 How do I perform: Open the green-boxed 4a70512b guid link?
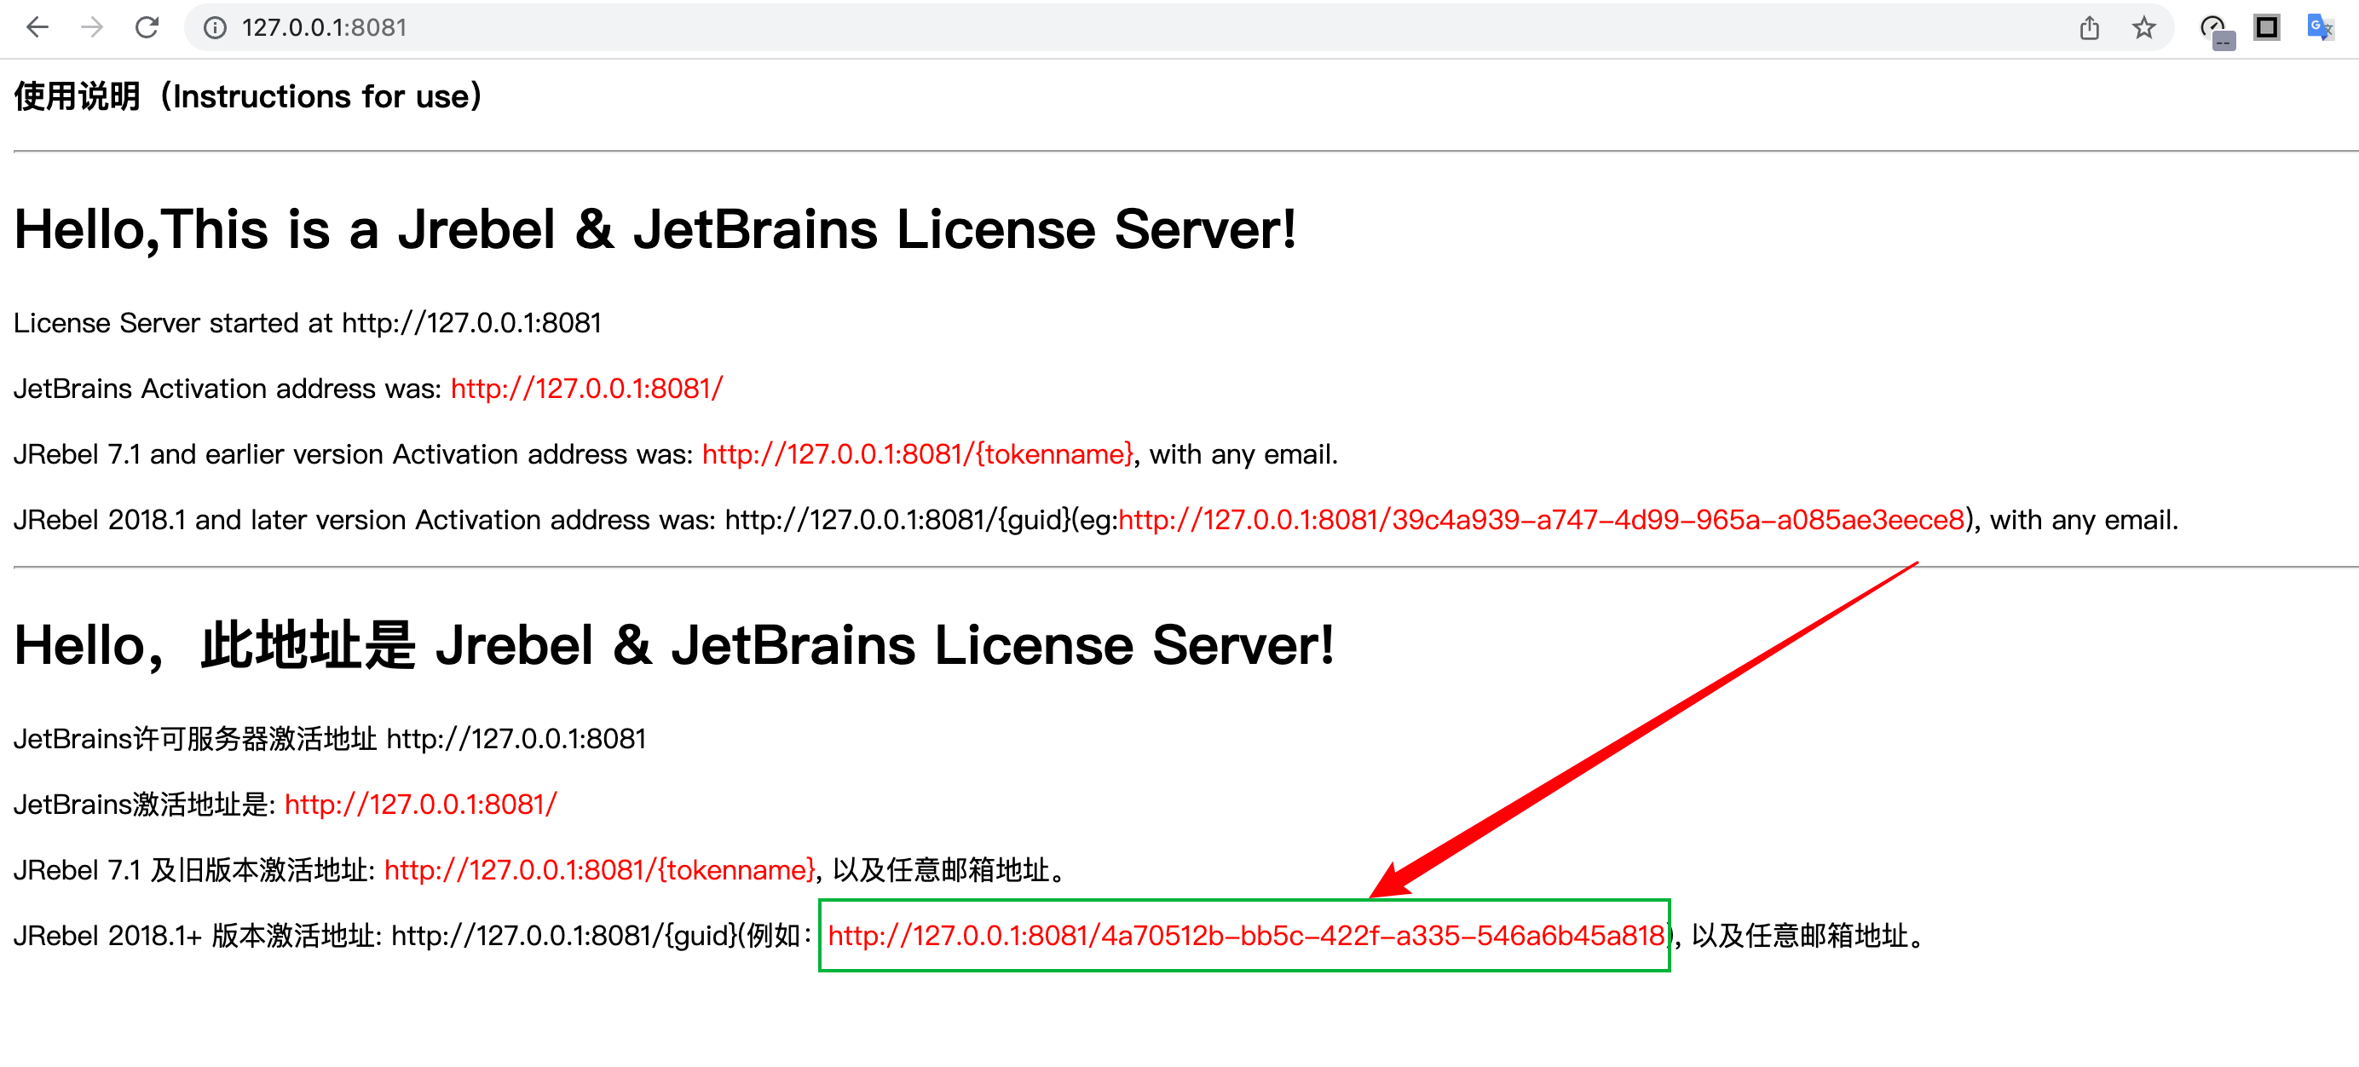click(1245, 936)
